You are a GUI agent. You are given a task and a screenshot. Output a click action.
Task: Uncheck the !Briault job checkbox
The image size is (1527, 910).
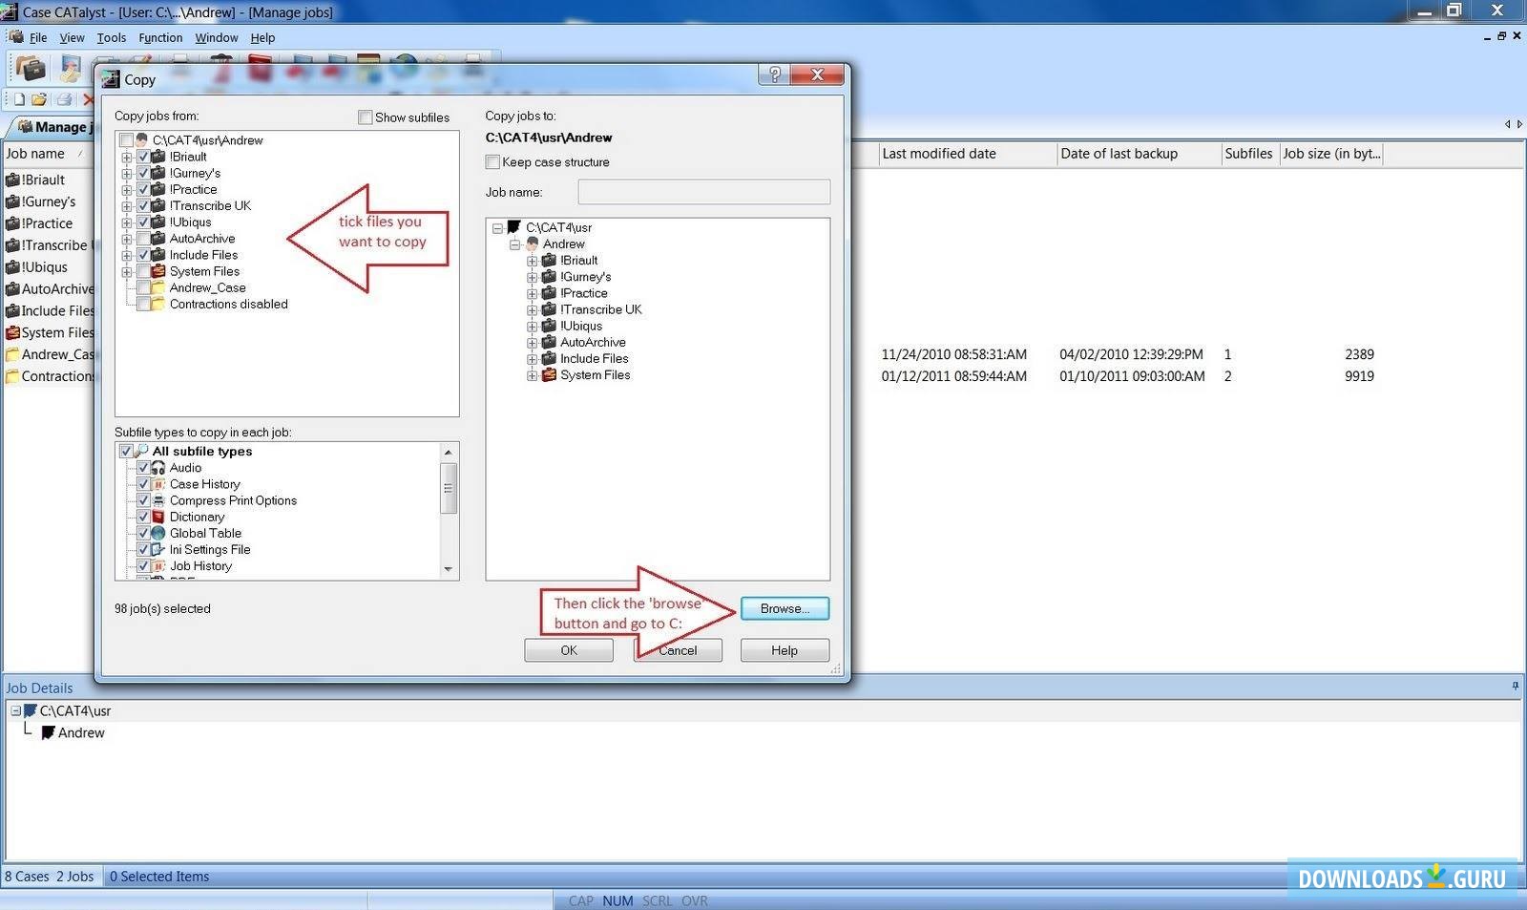[x=143, y=157]
